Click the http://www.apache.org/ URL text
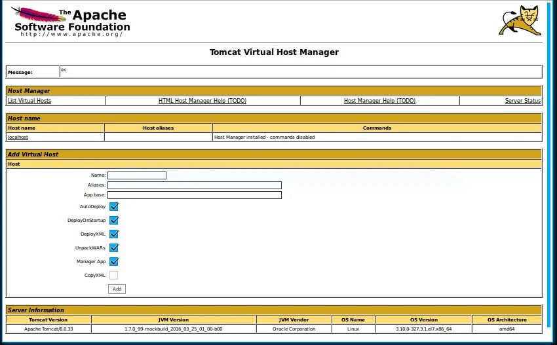Image resolution: width=557 pixels, height=345 pixels. [71, 34]
